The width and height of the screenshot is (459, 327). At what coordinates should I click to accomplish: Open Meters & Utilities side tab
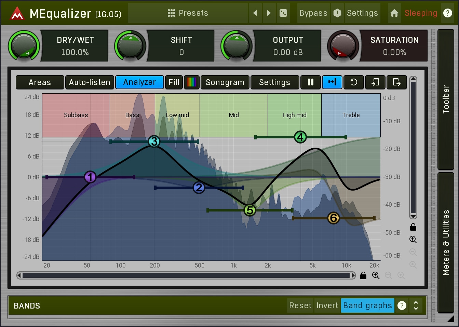click(x=446, y=243)
